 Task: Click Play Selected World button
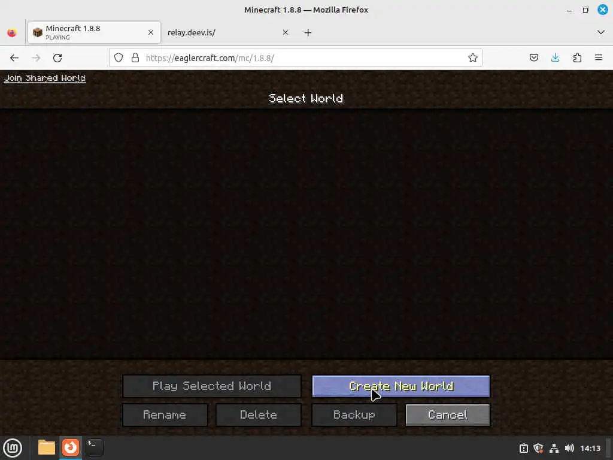point(211,386)
